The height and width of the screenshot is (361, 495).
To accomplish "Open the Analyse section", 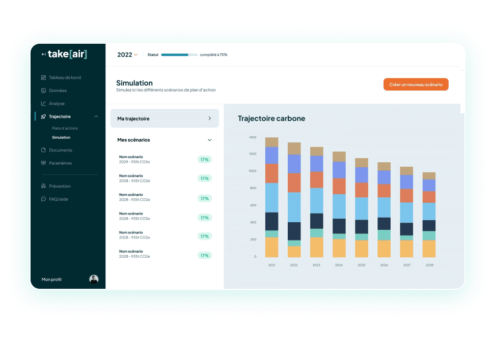I will [57, 103].
